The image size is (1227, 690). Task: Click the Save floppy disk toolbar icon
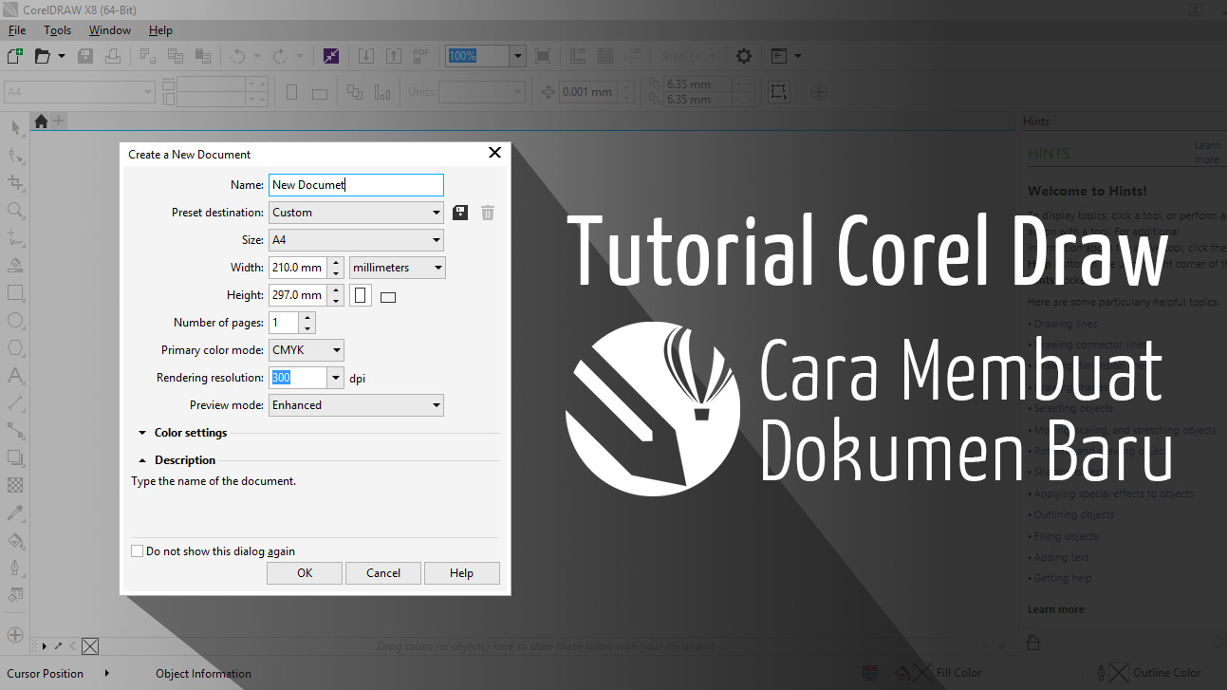click(x=85, y=56)
